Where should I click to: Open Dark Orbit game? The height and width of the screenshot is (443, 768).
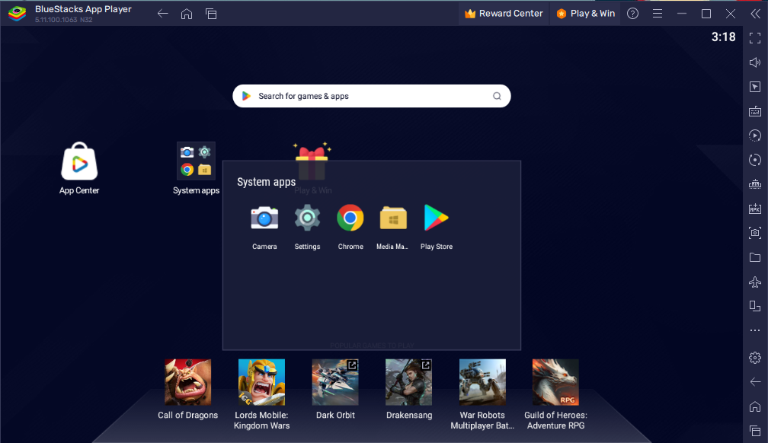335,382
